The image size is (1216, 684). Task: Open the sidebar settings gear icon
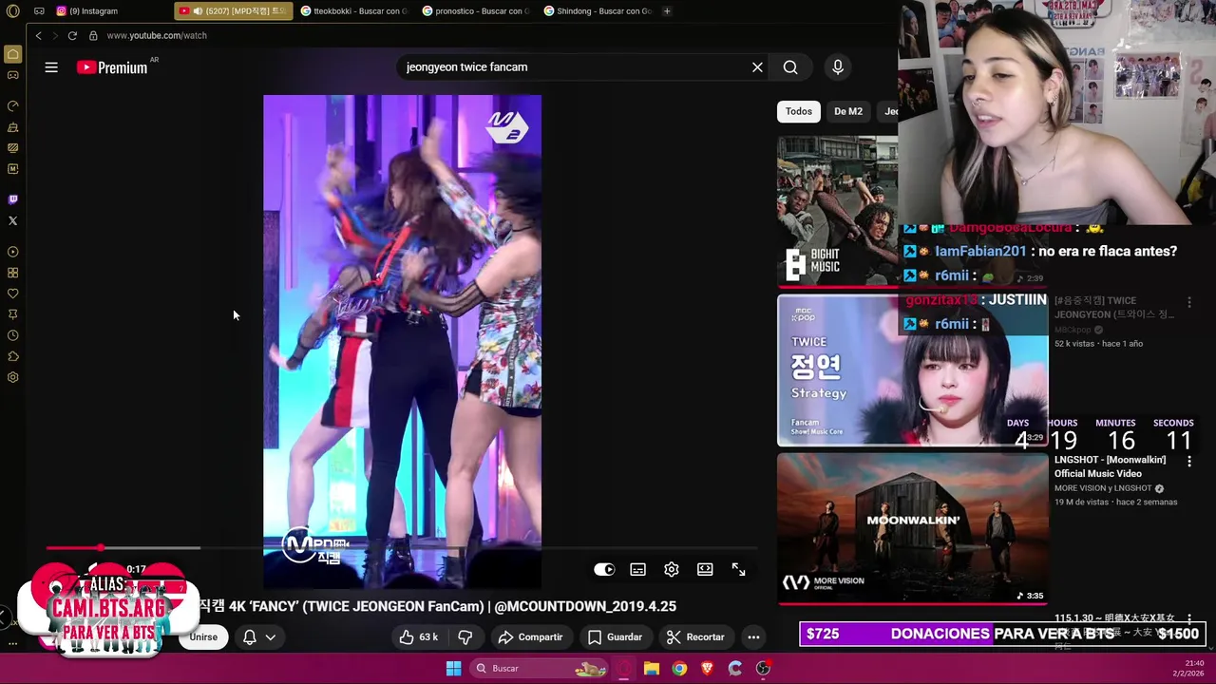pyautogui.click(x=12, y=377)
